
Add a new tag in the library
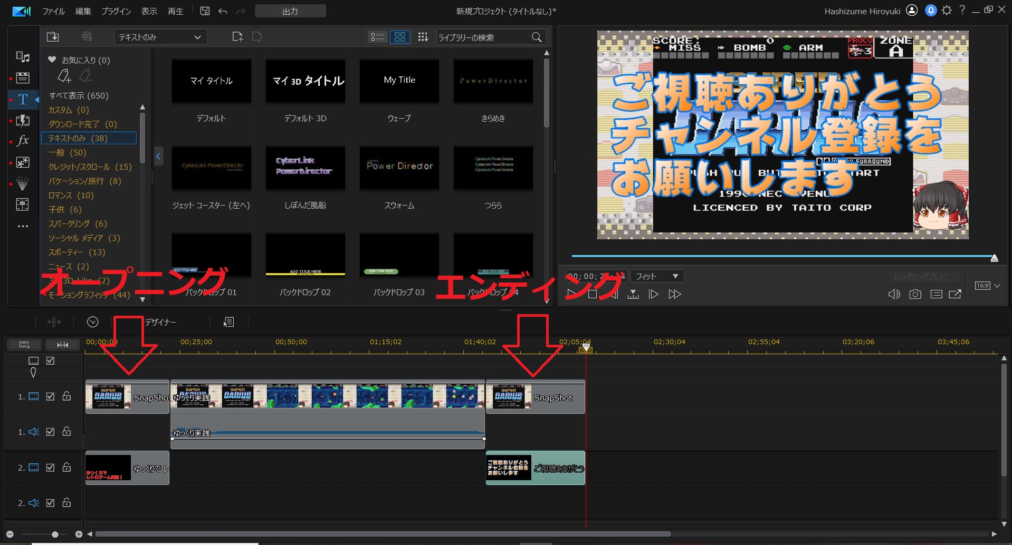point(64,76)
